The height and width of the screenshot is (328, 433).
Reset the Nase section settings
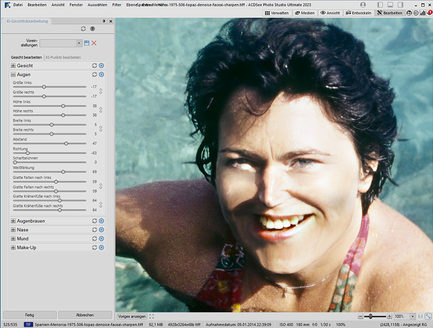coord(94,230)
